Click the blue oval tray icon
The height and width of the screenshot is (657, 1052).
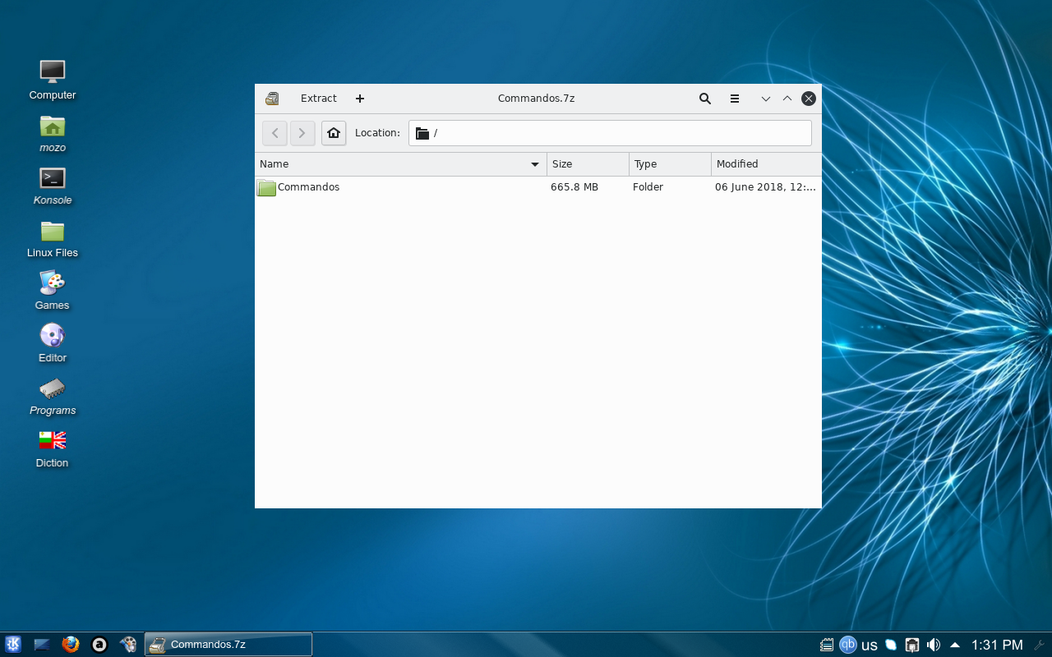click(x=891, y=645)
